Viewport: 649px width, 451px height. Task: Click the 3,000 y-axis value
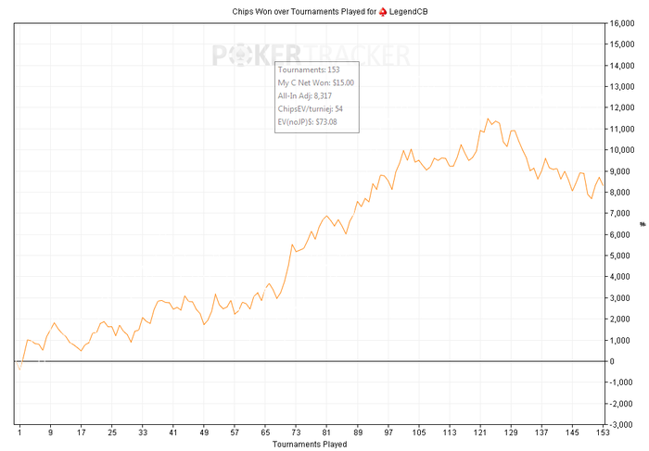[620, 297]
